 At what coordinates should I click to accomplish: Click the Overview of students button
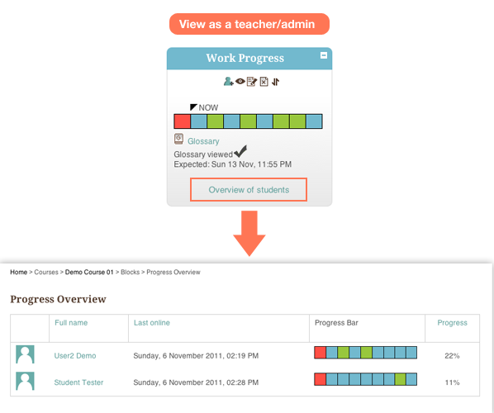point(249,190)
